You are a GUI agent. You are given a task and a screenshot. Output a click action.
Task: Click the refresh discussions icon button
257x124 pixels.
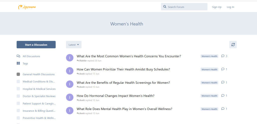tap(233, 45)
